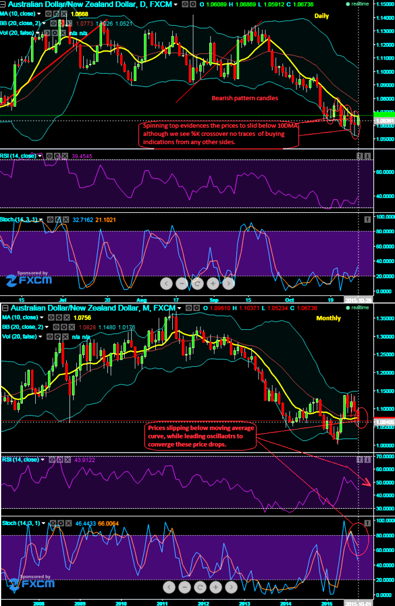The height and width of the screenshot is (606, 395).
Task: Move the Daily RSI pane up
Action: pyautogui.click(x=359, y=156)
